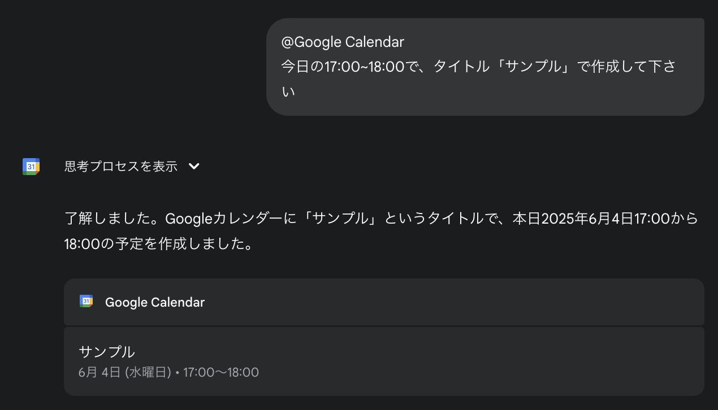Image resolution: width=718 pixels, height=410 pixels.
Task: Click the small calendar icon in card header
Action: pyautogui.click(x=86, y=302)
